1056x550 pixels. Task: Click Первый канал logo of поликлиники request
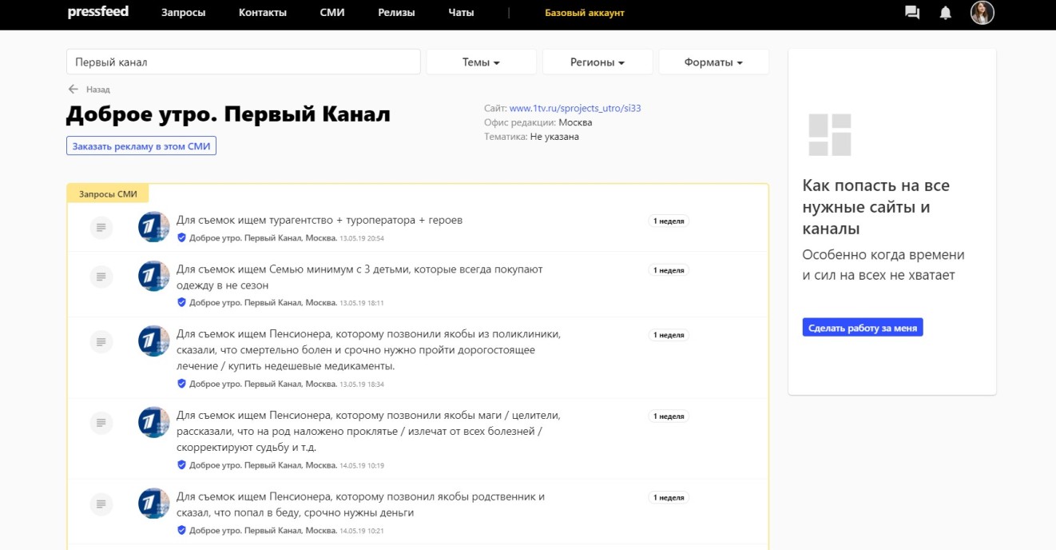[x=153, y=341]
